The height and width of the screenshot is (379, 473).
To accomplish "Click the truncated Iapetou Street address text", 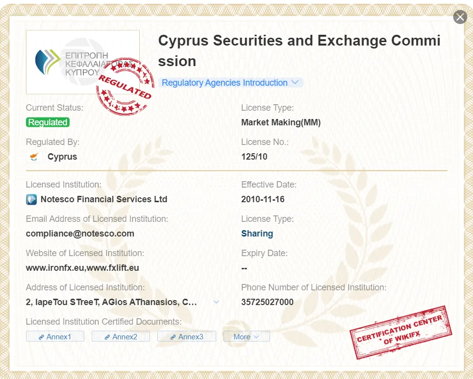I will click(111, 302).
